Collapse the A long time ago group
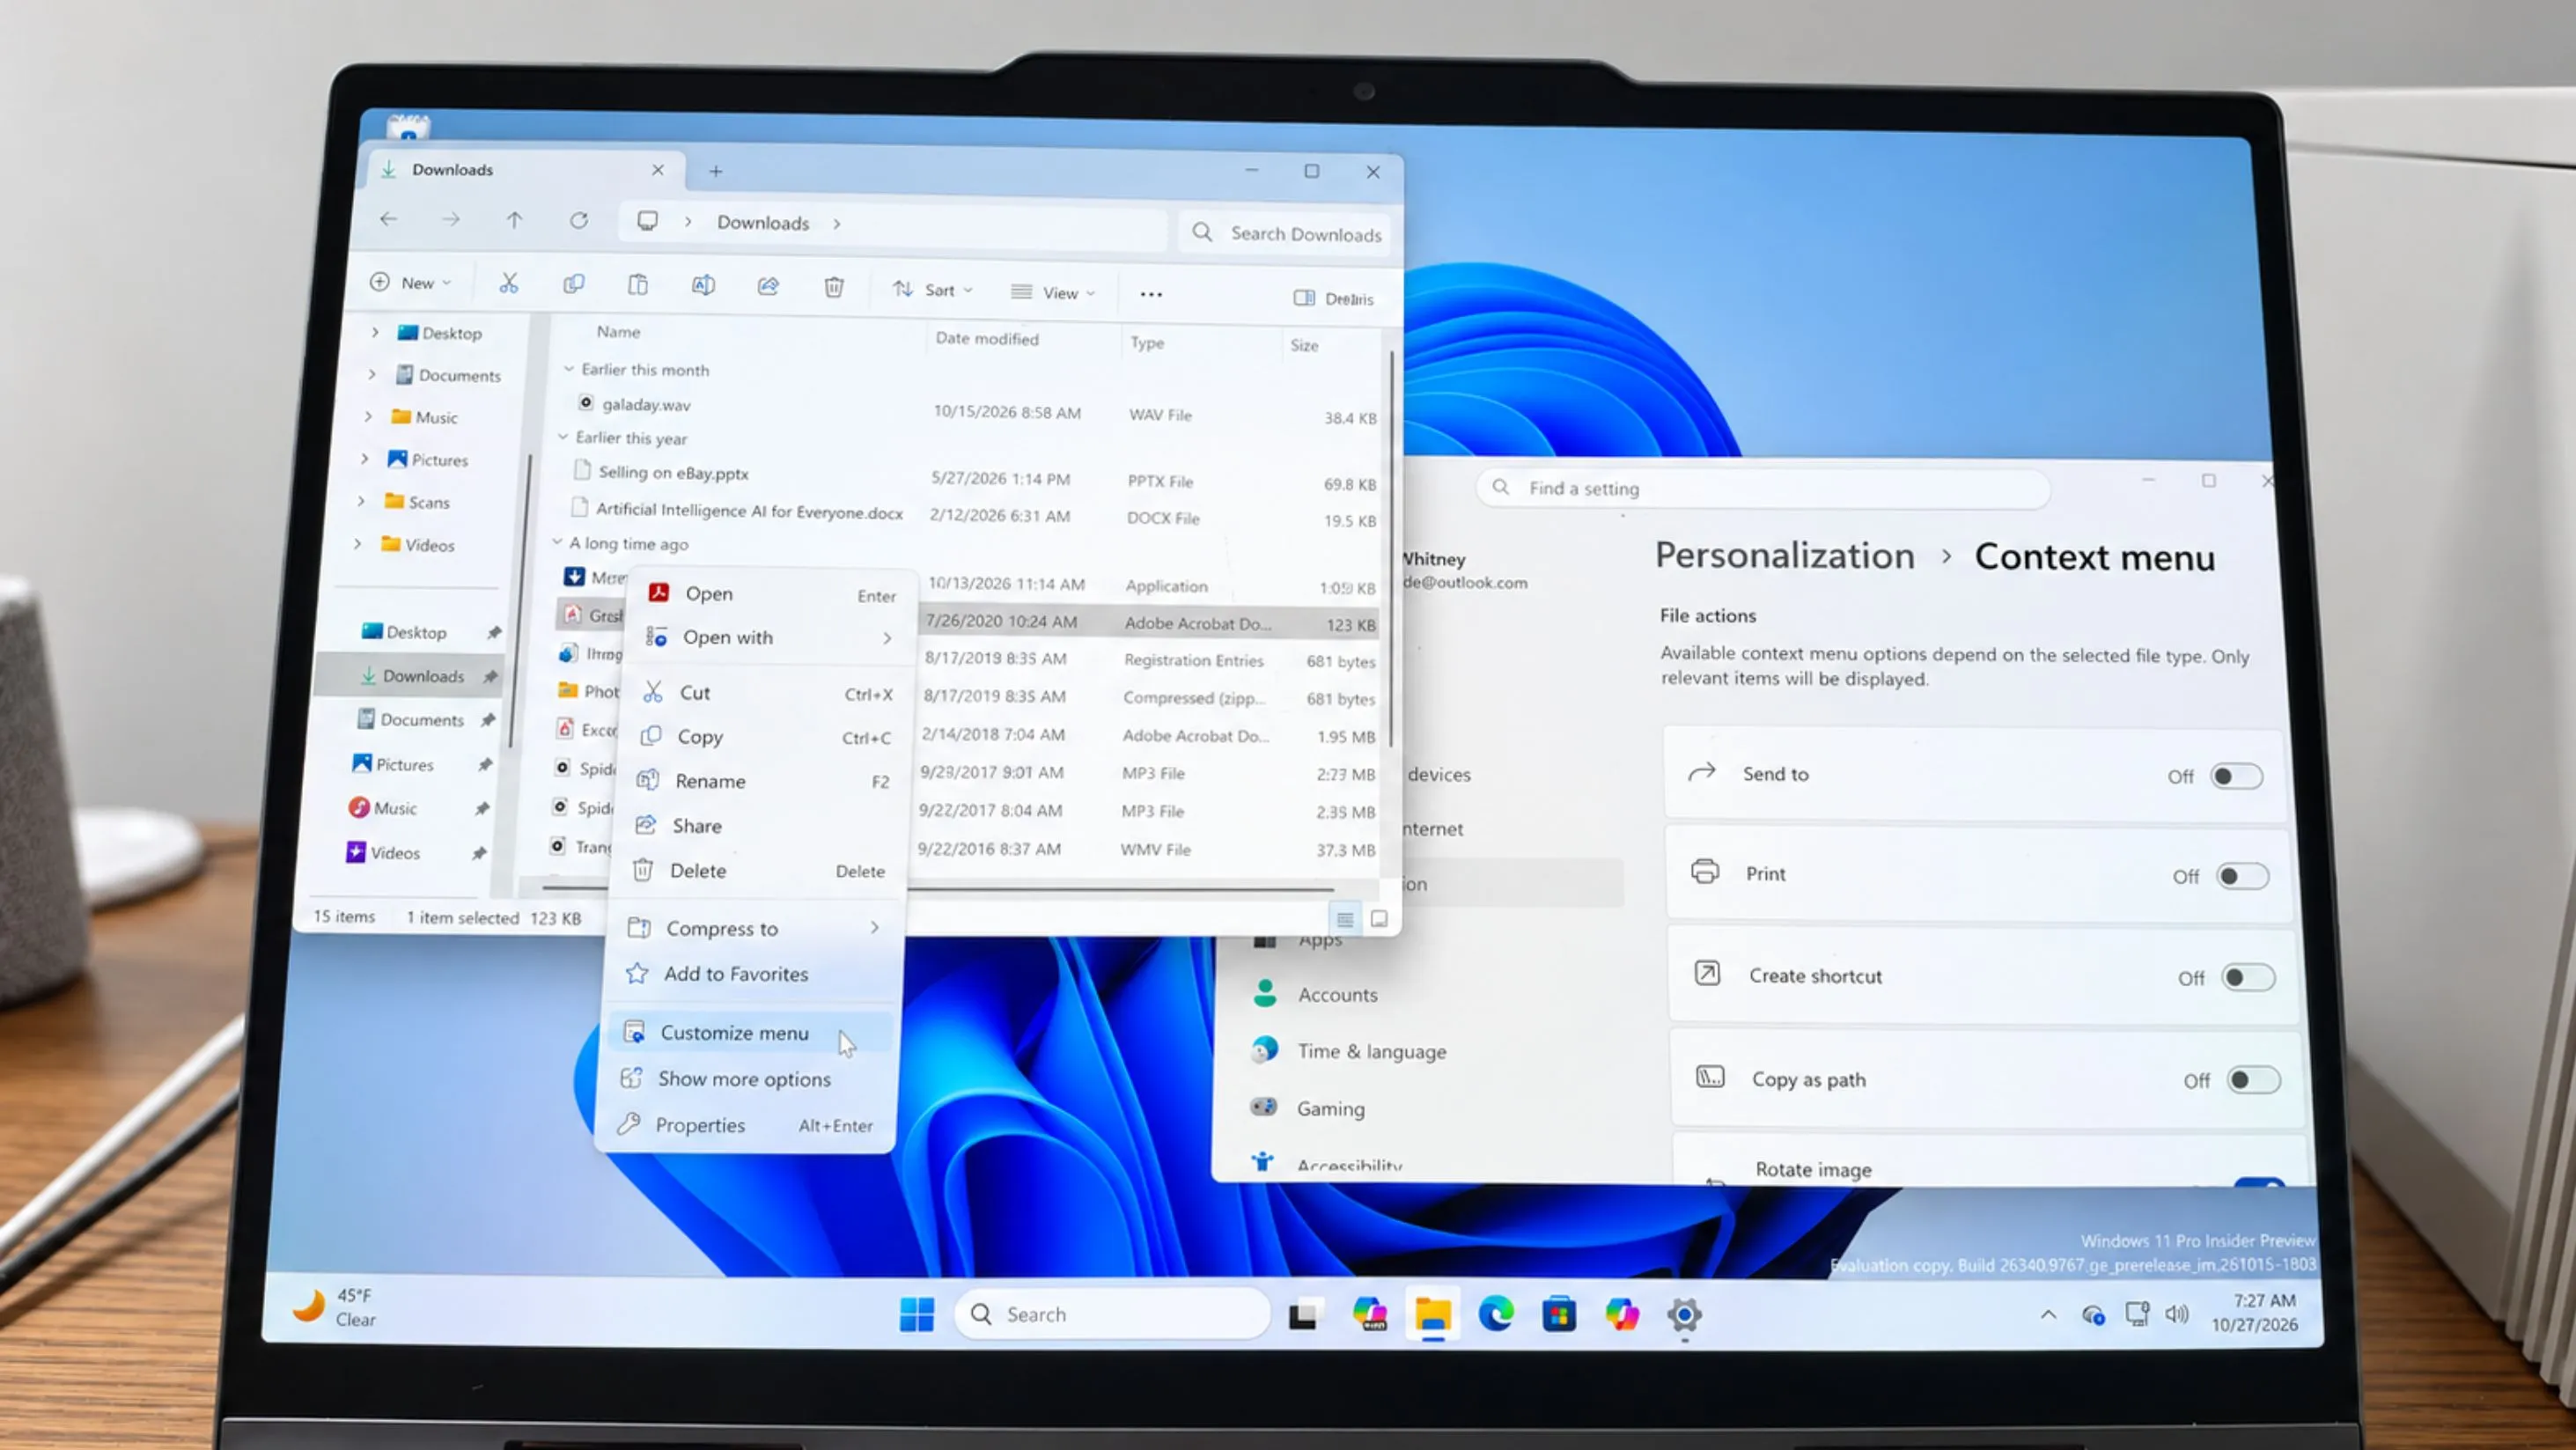 (x=557, y=542)
